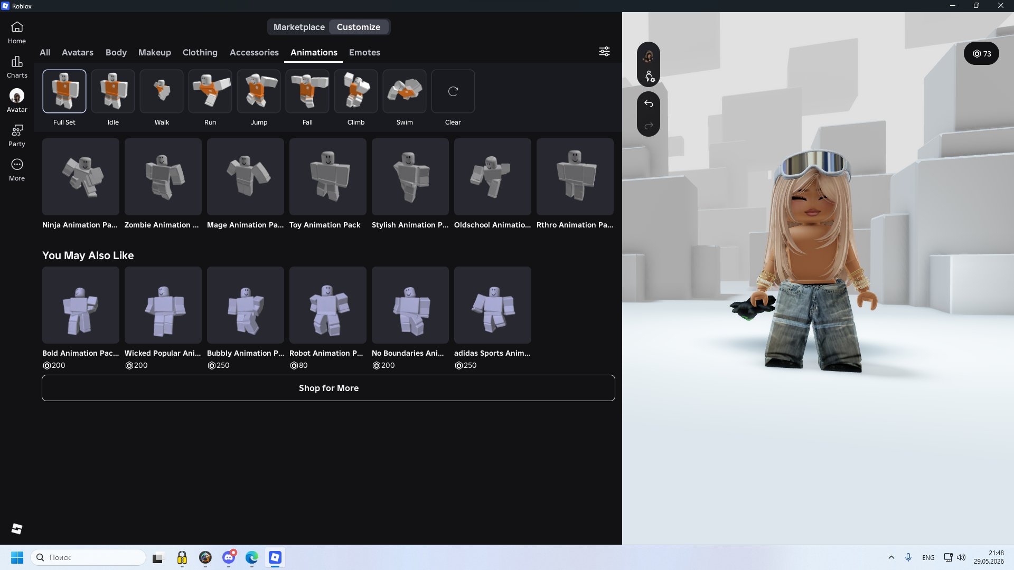The height and width of the screenshot is (570, 1014).
Task: Equip the Toy Animation Pack
Action: click(x=328, y=177)
